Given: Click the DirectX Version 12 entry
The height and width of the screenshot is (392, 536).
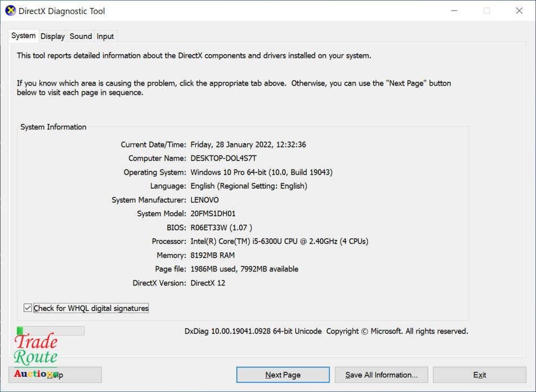Looking at the screenshot, I should (209, 283).
